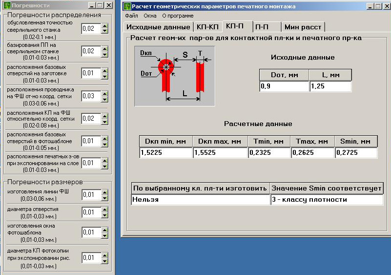391x275 pixels.
Task: Click the расположения КП на ФШ input field
Action: point(91,118)
